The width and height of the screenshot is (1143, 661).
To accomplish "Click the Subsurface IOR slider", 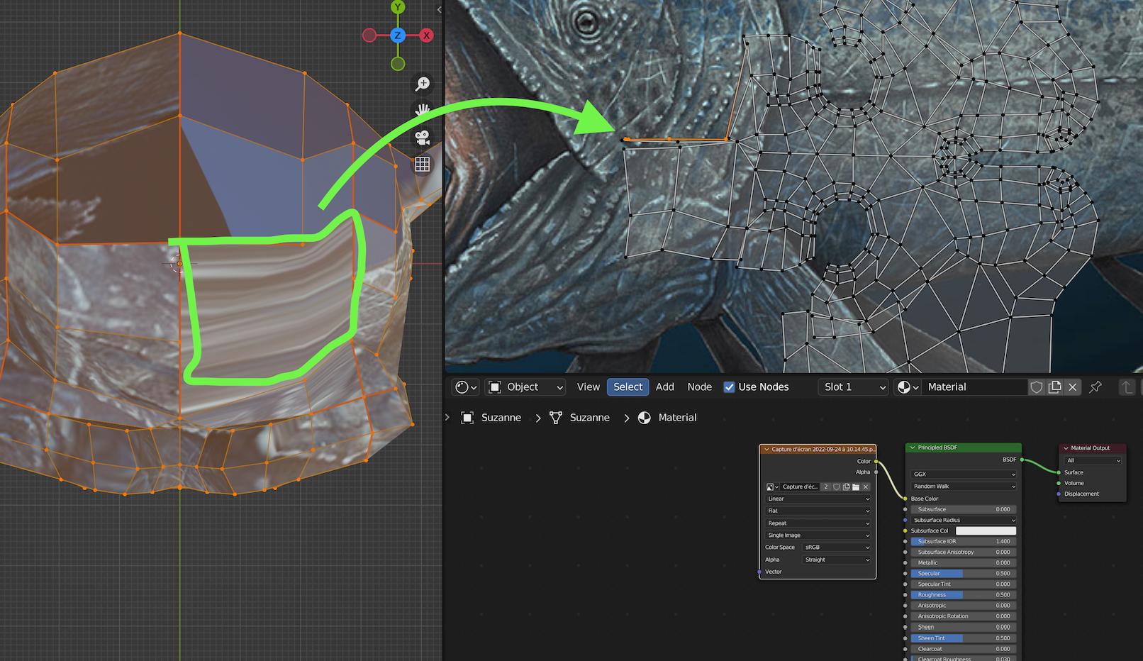I will tap(964, 542).
